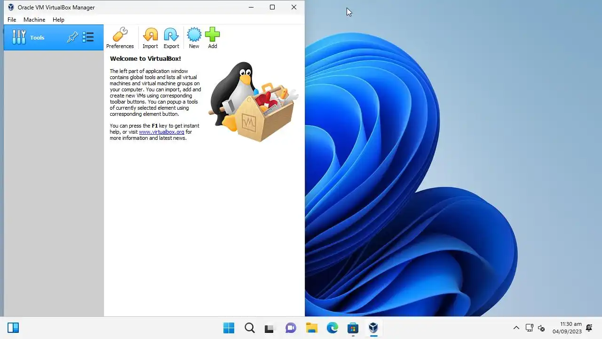
Task: Click the Welcome to VirtualBox! heading
Action: (x=145, y=58)
